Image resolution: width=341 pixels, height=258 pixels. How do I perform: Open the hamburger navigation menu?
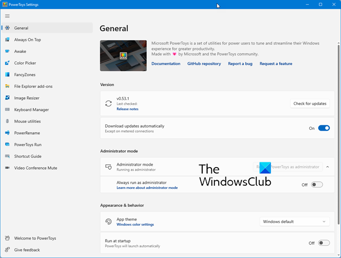tap(7, 16)
